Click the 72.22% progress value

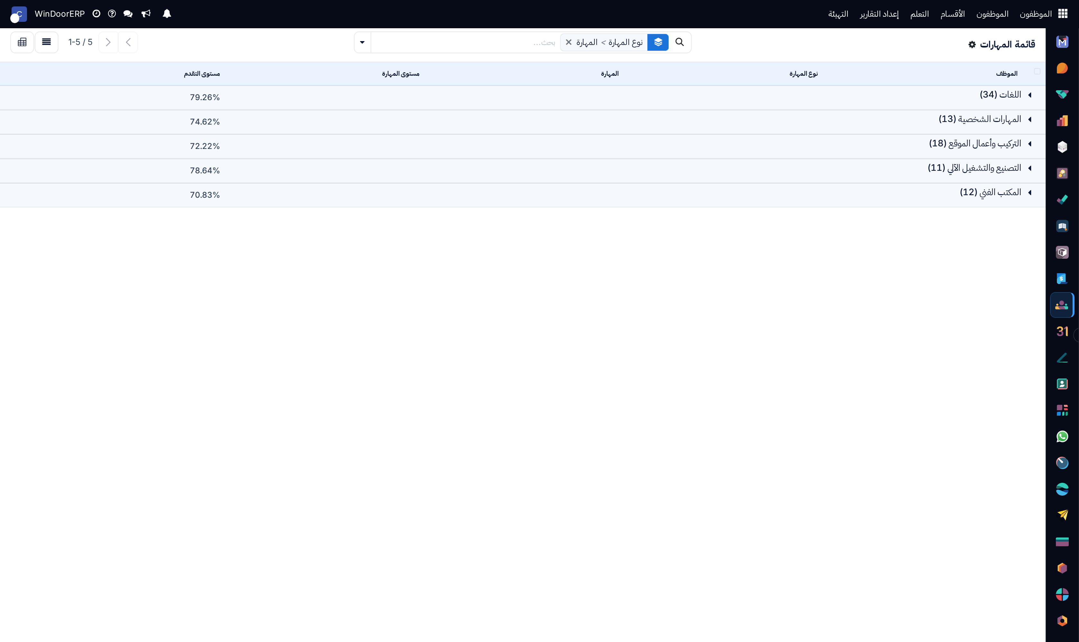coord(205,146)
